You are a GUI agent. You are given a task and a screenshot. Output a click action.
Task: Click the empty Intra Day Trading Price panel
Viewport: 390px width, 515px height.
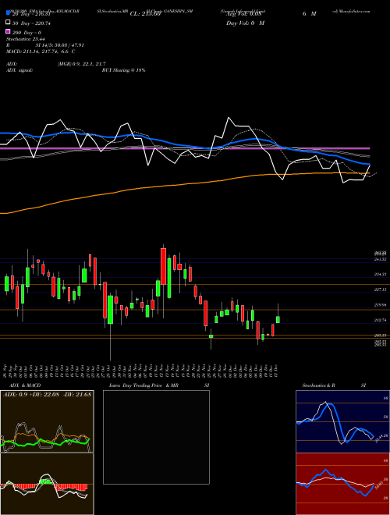(156, 437)
